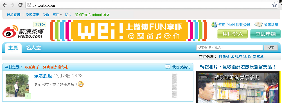The image size is (282, 103).
Task: Click the 用戶登入 button
Action: (x=232, y=34)
